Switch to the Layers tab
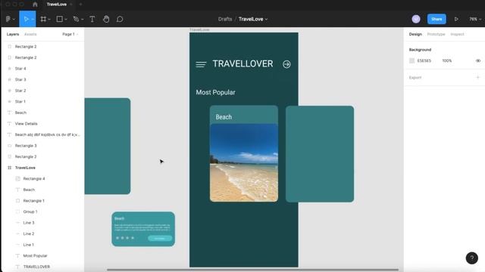485x272 pixels. tap(13, 34)
